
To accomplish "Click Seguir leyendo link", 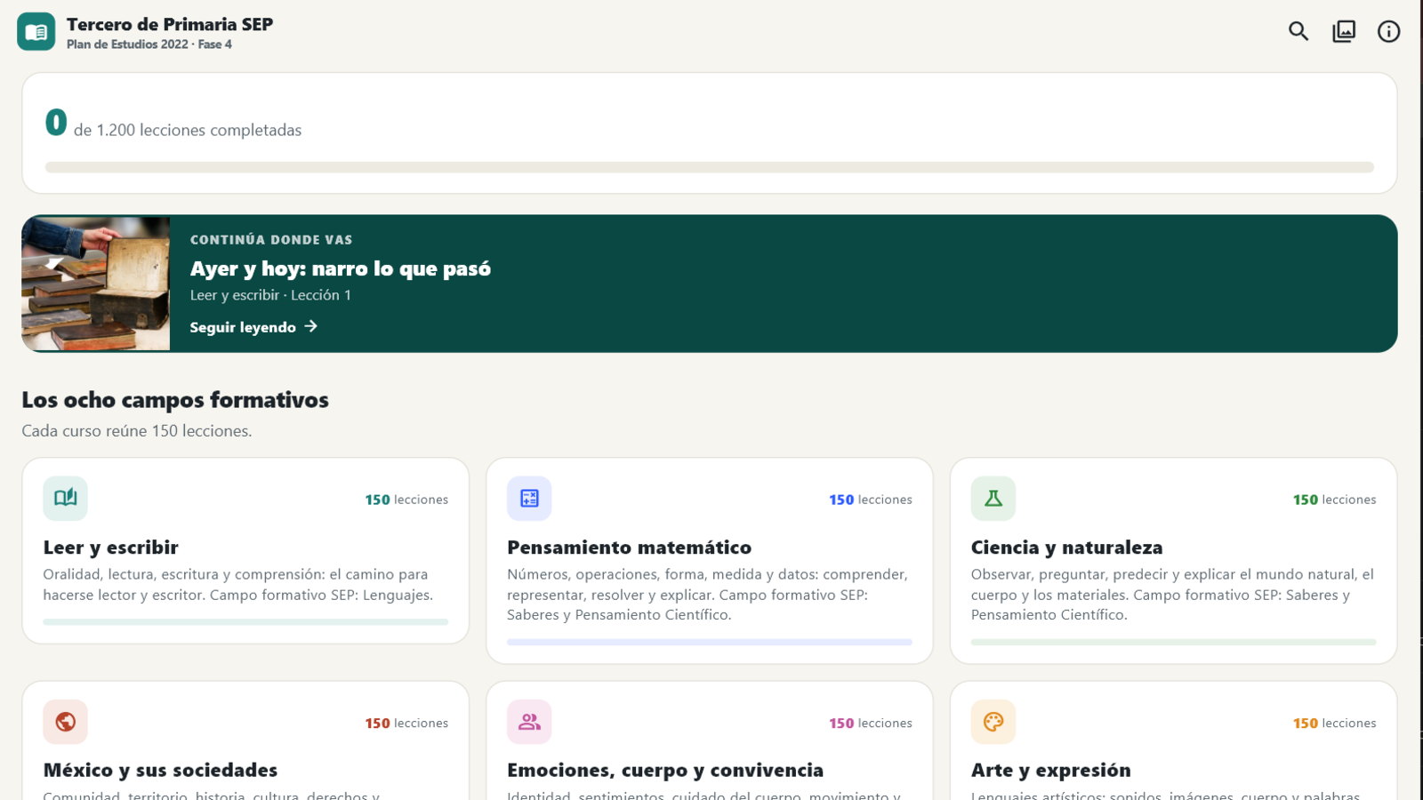I will pyautogui.click(x=253, y=327).
